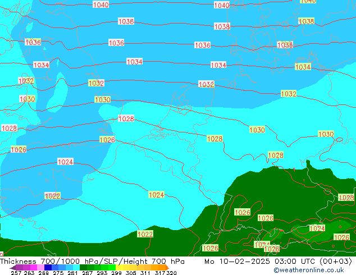Select the legend value 275

click(58, 273)
